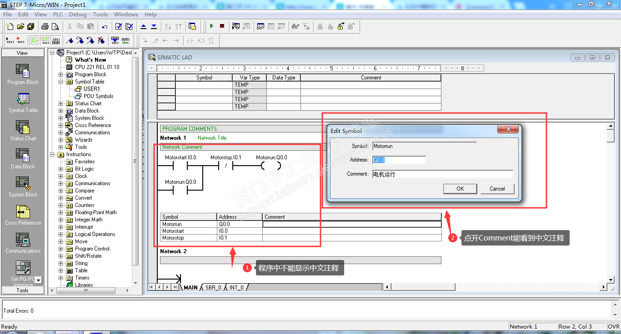
Task: Expand the Status Chart tree node
Action: (60, 103)
